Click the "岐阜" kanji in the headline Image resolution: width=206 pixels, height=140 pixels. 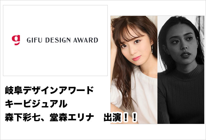pos(14,90)
